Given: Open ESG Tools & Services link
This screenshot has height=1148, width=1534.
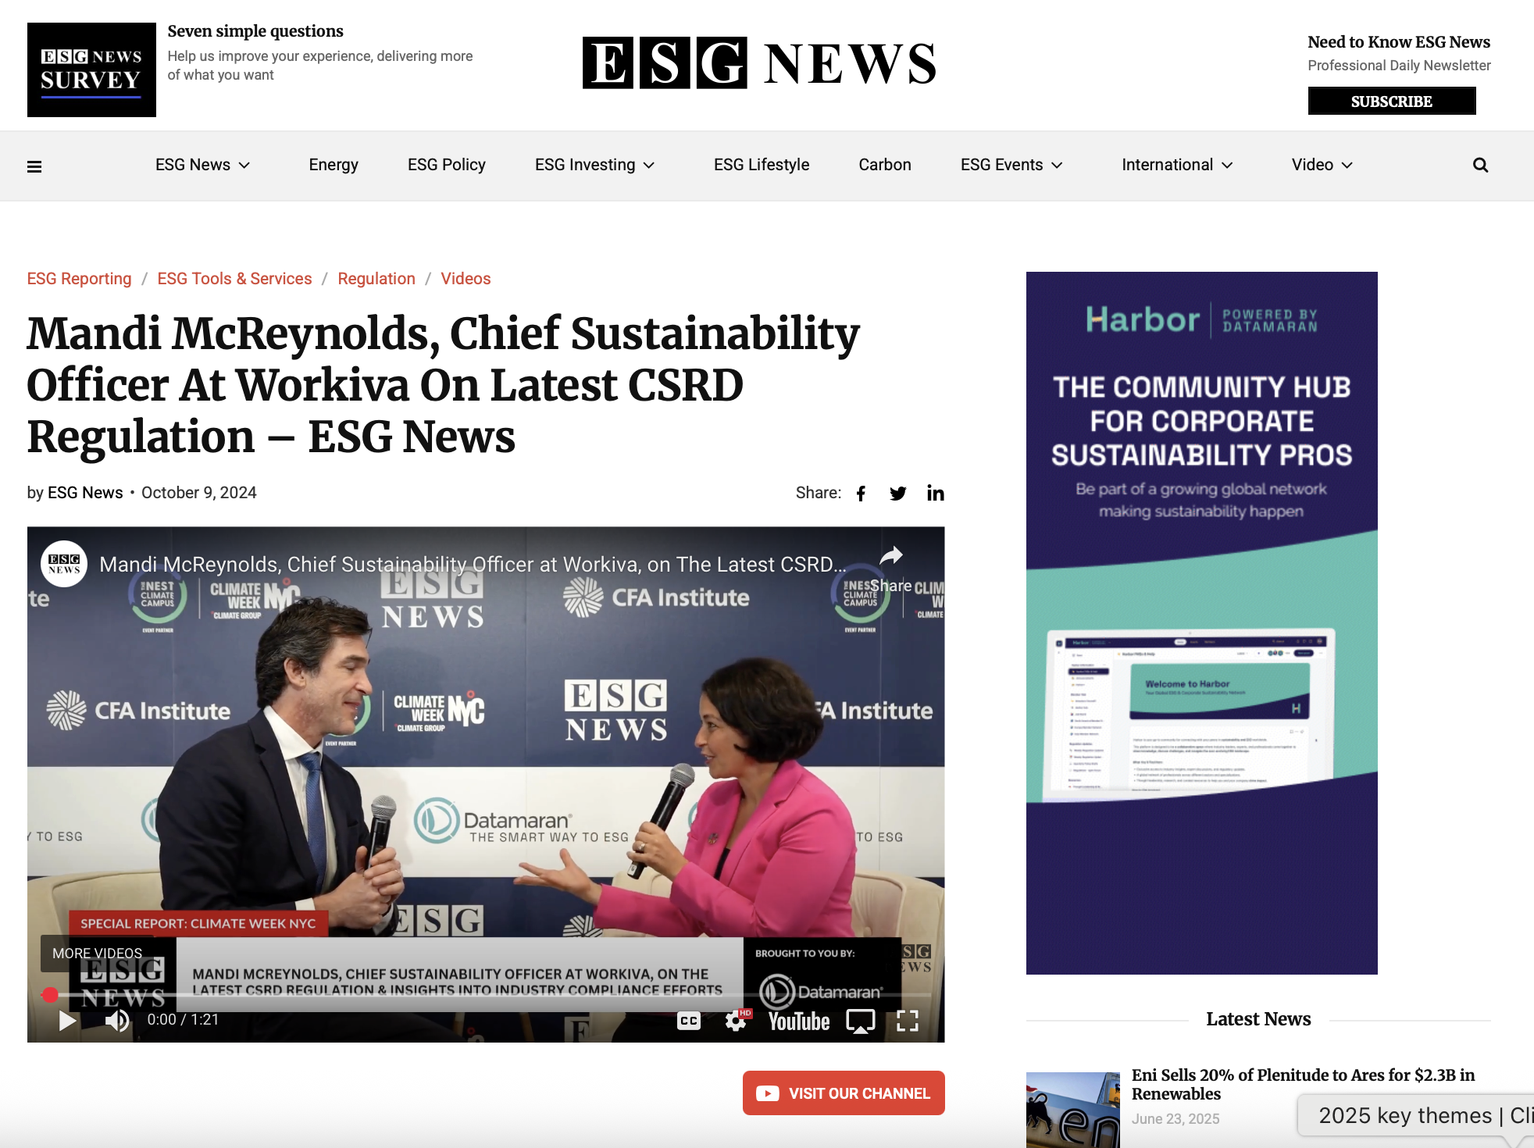Looking at the screenshot, I should (234, 279).
